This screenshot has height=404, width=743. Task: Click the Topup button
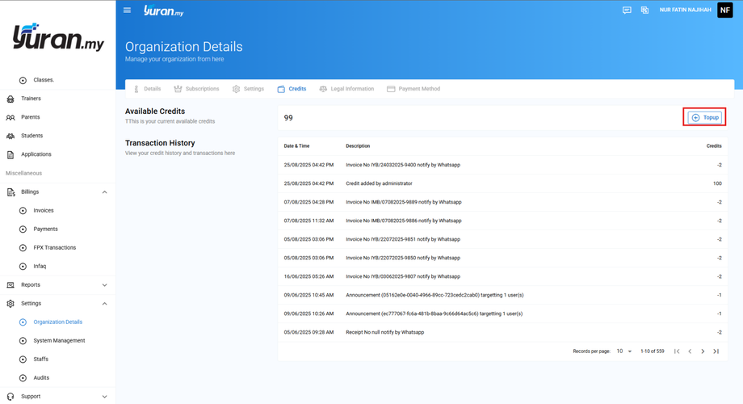[x=704, y=118]
